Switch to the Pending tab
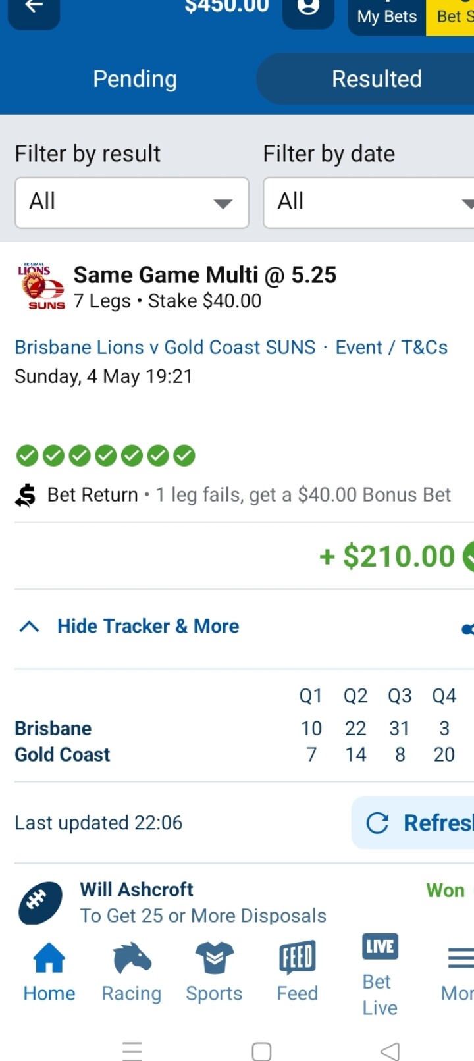474x1061 pixels. (135, 79)
